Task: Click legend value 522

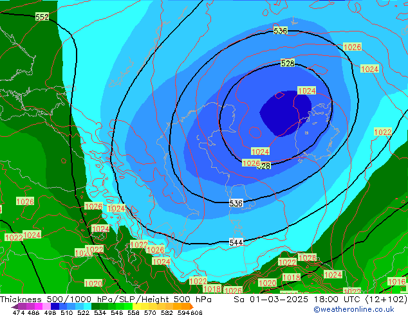Action: pyautogui.click(x=83, y=312)
